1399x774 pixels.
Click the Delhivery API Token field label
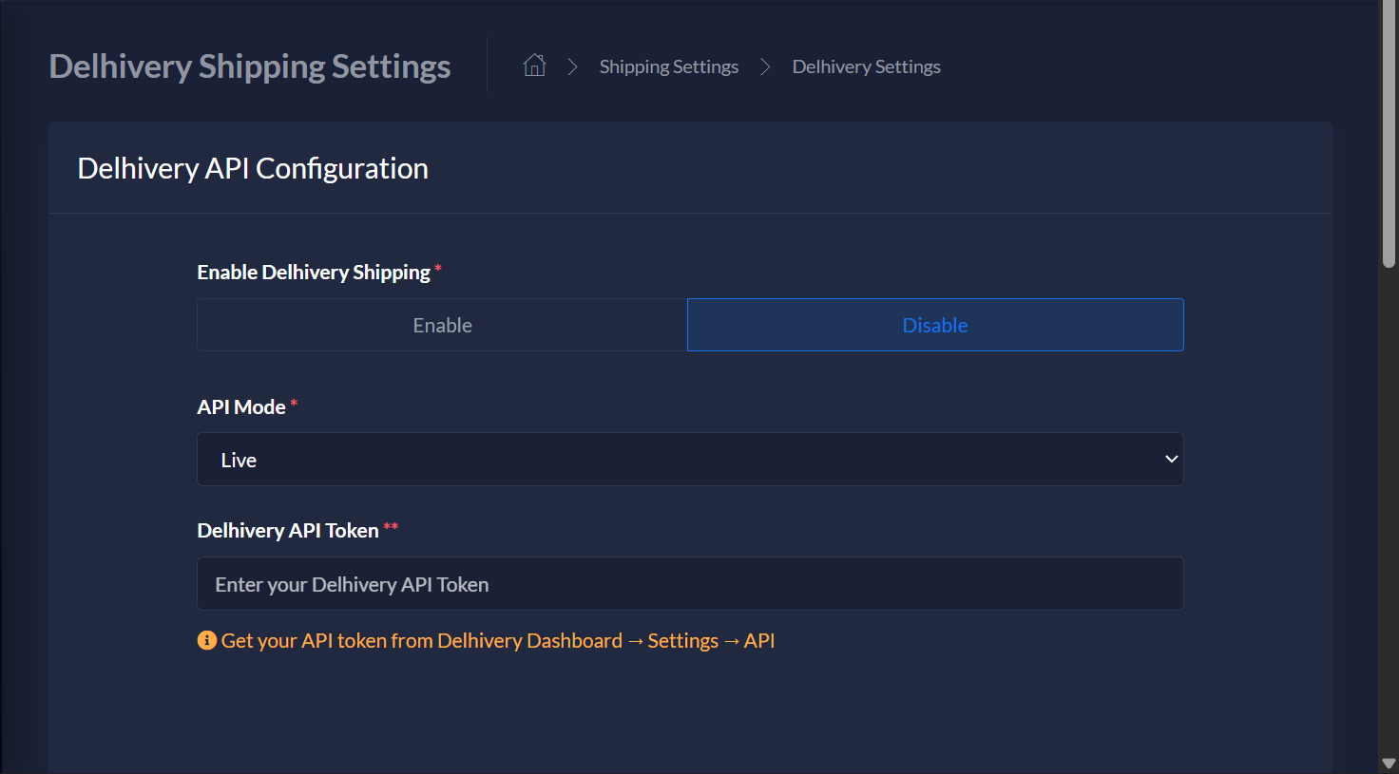pos(287,531)
